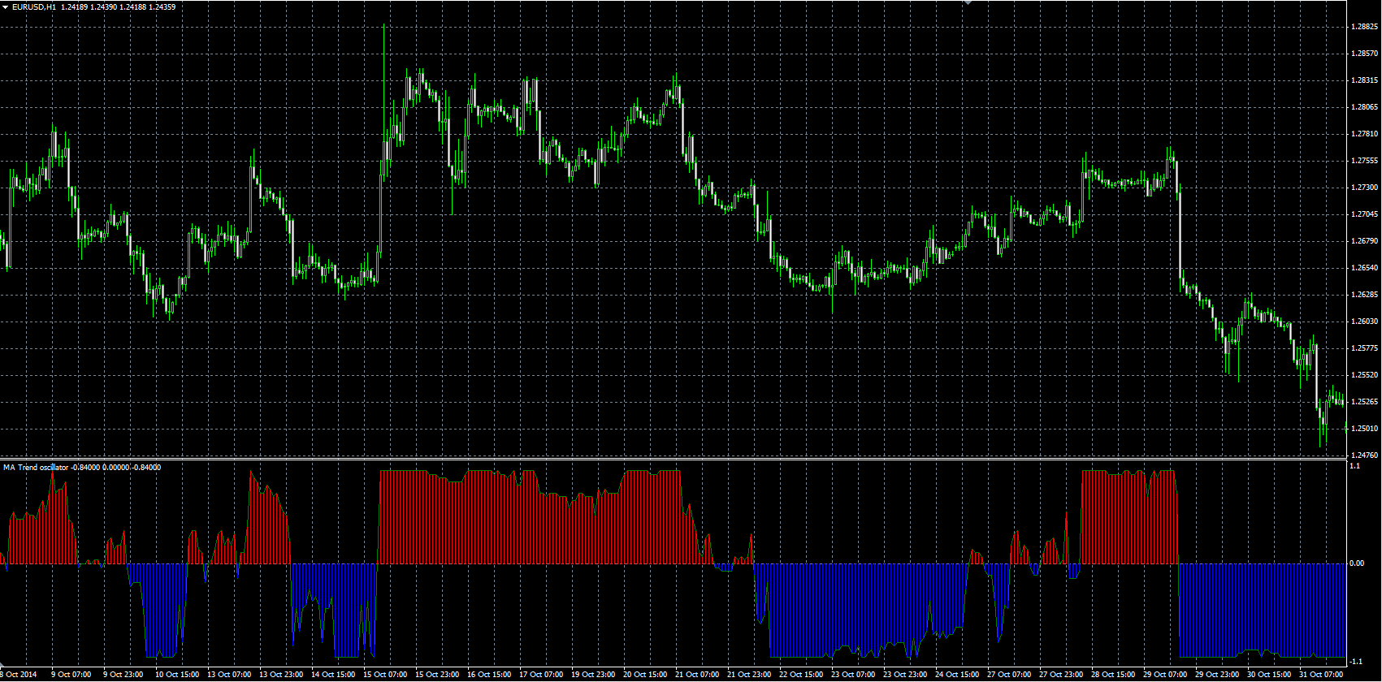Click the 1.26540 price scale label

coord(1365,268)
